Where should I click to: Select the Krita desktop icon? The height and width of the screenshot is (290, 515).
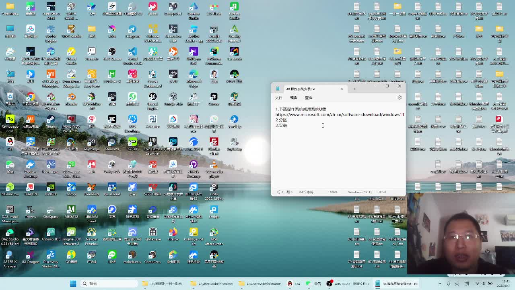coord(112,31)
